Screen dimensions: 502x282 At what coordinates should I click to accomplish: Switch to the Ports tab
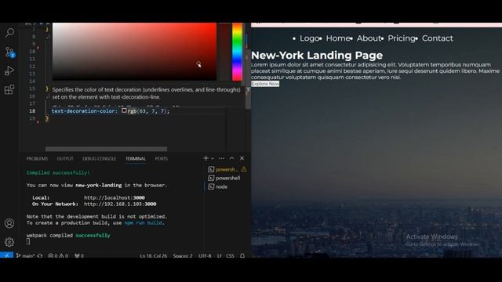pyautogui.click(x=162, y=158)
